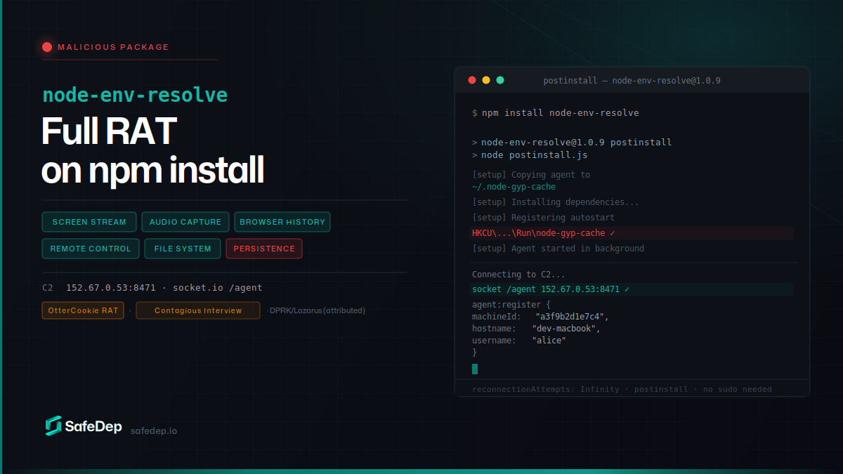The image size is (843, 474).
Task: Click the terminal title 'postinstall — node-env-resolve@1.0.9'
Action: tap(632, 81)
